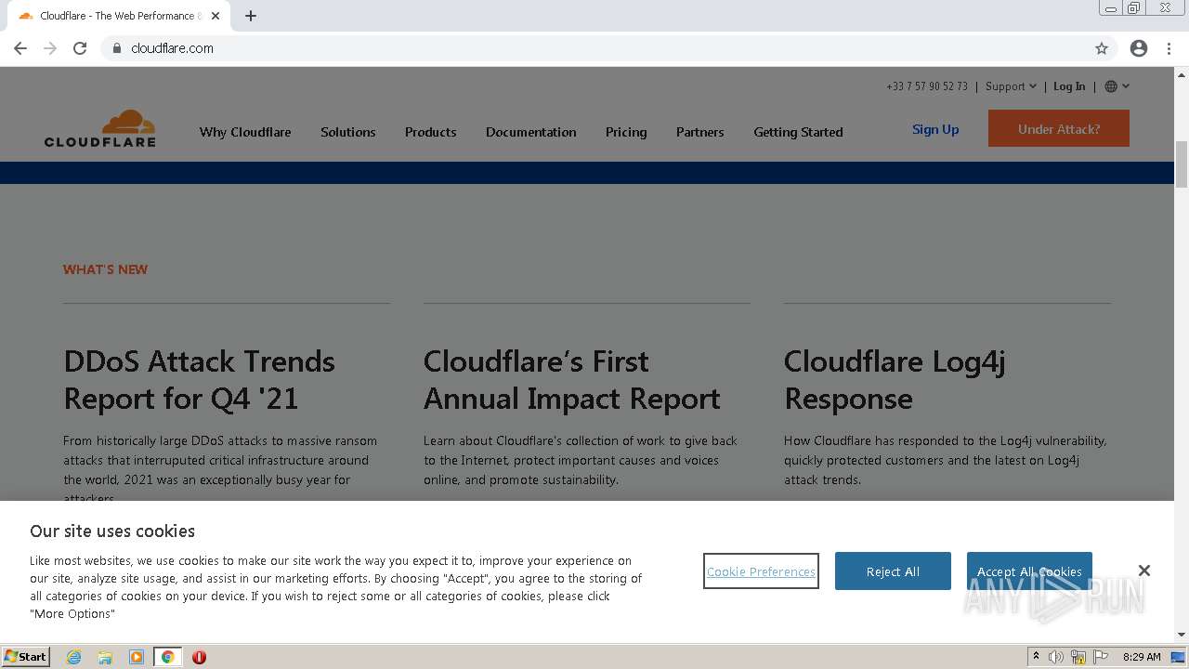Open a new browser tab
The image size is (1189, 669).
coord(251,16)
